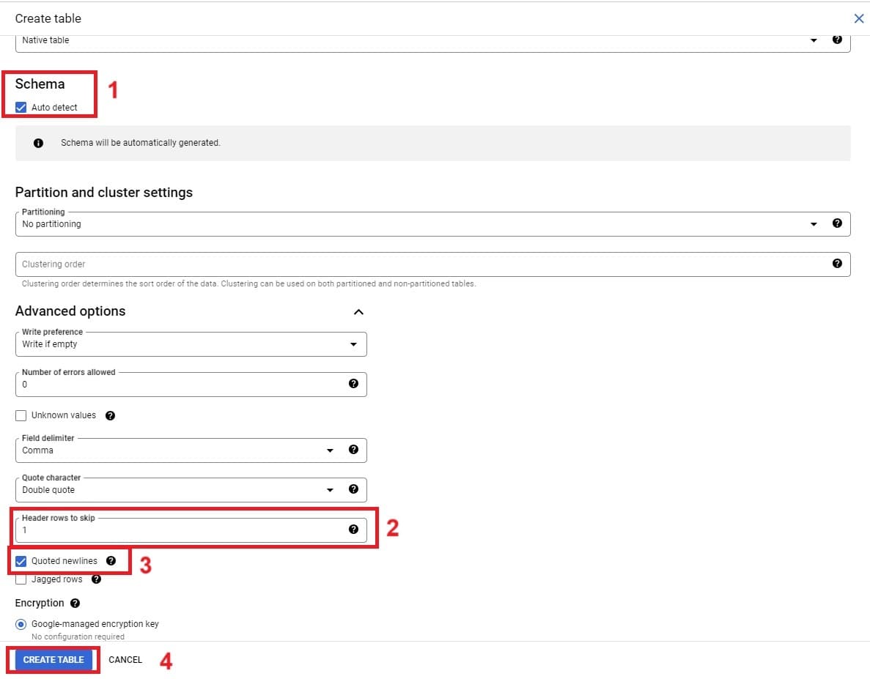Click help icon for Field delimiter
This screenshot has height=679, width=870.
click(x=353, y=450)
